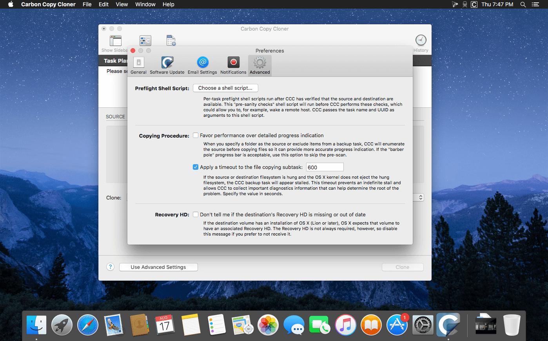Open the Window menu
This screenshot has height=341, width=548.
pos(145,4)
